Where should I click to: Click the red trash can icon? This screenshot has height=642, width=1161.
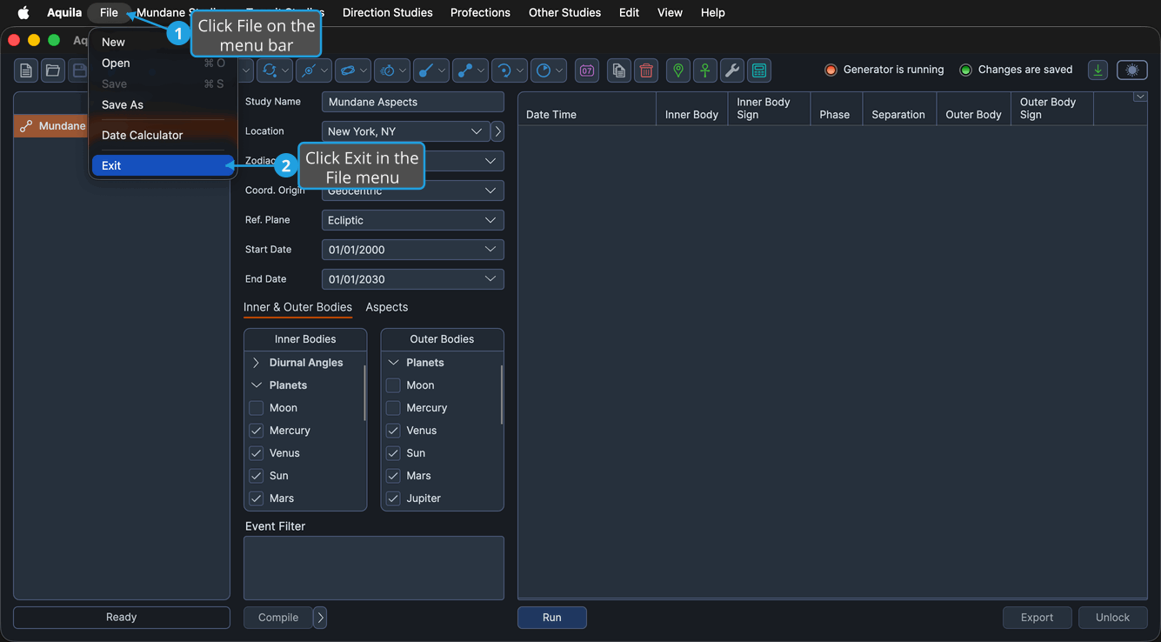(x=646, y=70)
